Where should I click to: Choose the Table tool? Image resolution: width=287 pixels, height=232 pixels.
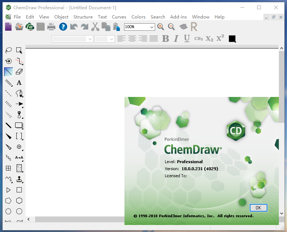pyautogui.click(x=8, y=168)
